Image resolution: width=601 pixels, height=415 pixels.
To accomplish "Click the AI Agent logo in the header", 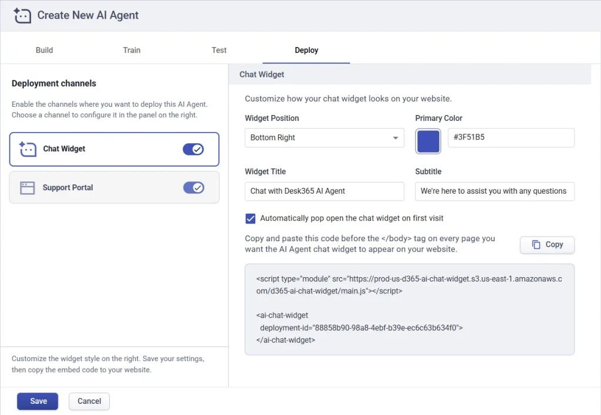I will coord(21,15).
